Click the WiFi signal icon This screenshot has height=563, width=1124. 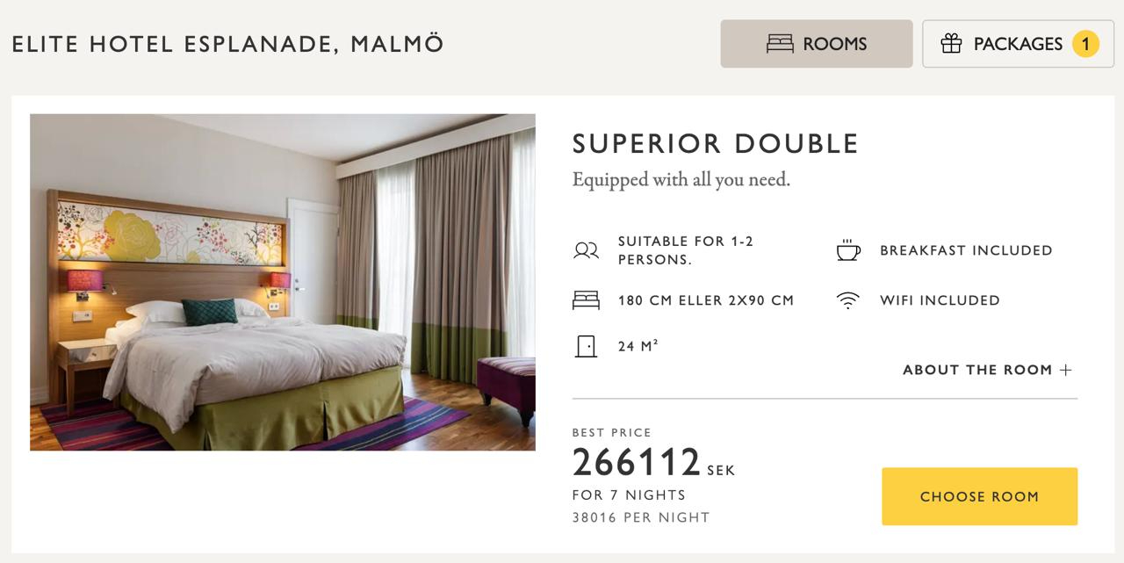point(847,300)
